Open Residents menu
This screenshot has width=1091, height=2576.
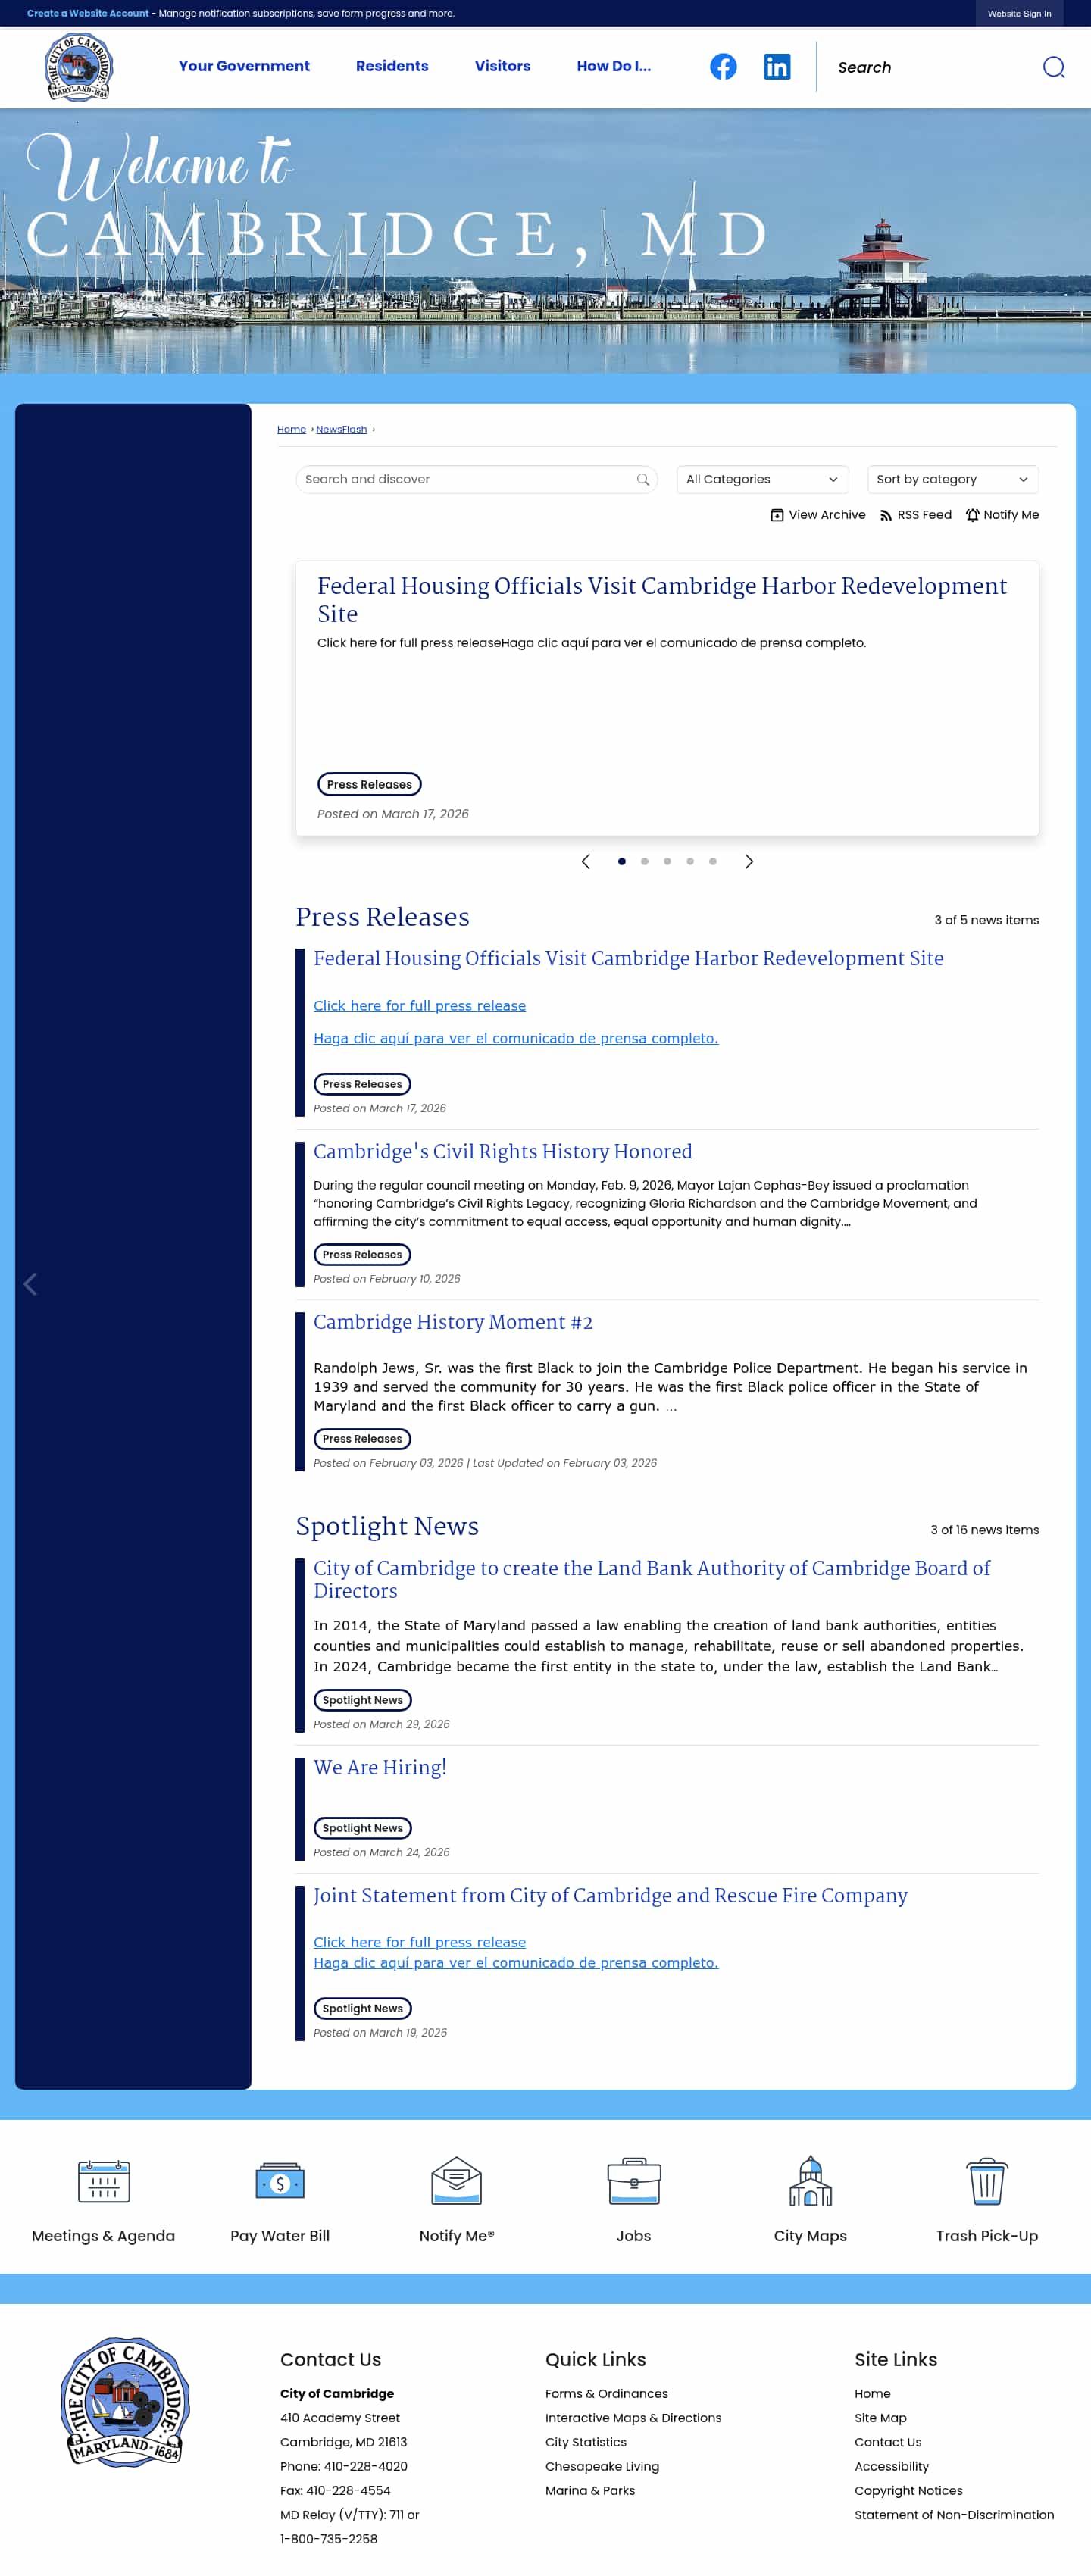click(392, 66)
